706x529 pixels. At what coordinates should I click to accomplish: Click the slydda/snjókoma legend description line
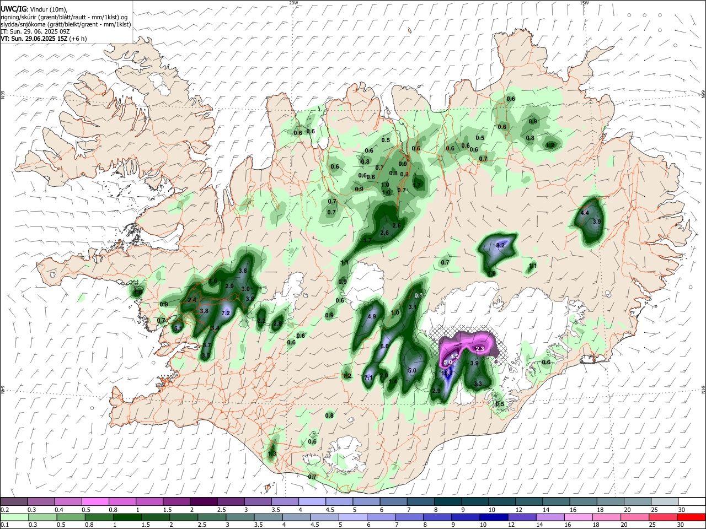click(x=66, y=24)
